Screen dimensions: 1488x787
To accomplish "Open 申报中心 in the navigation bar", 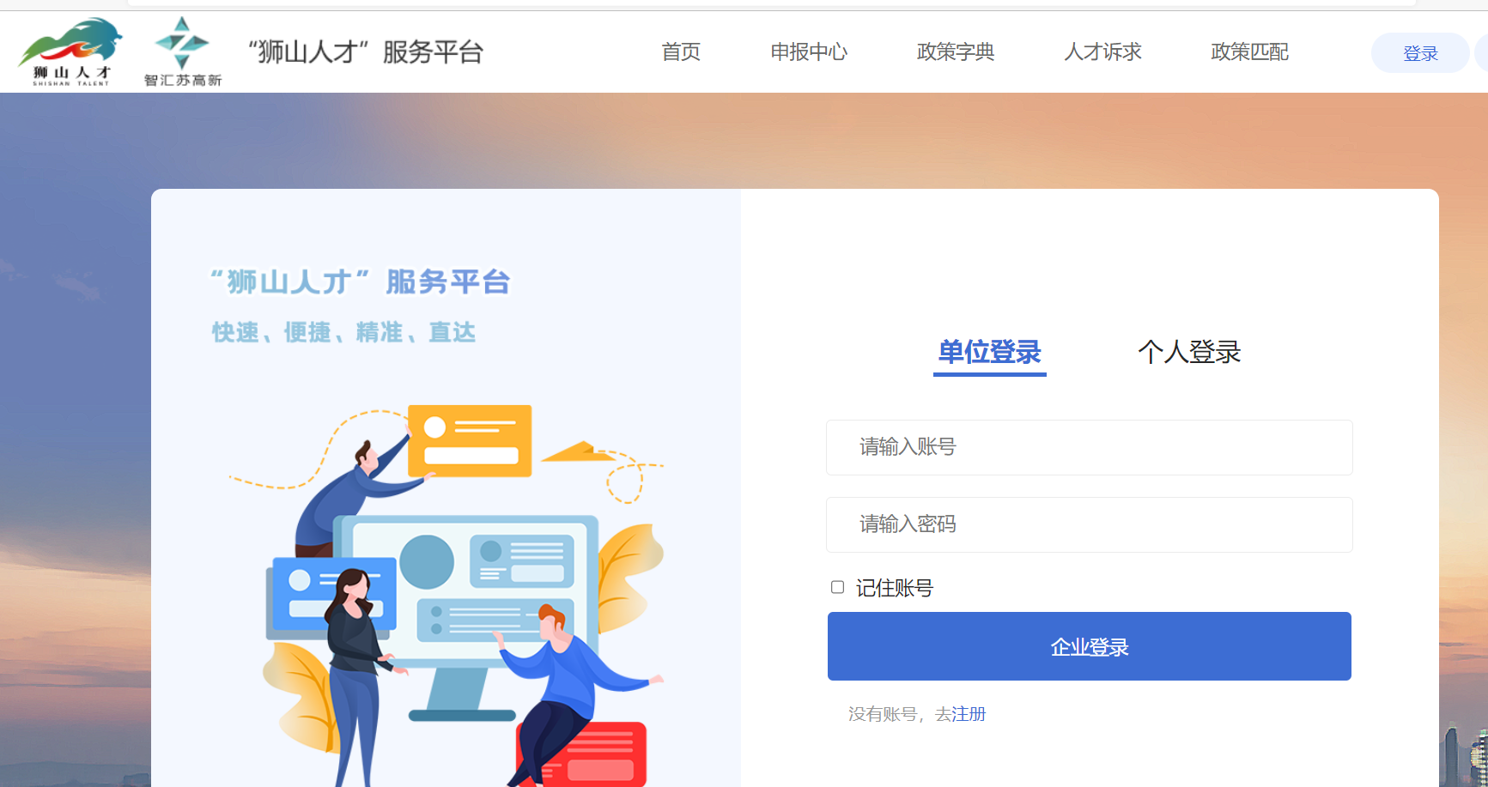I will (x=809, y=52).
